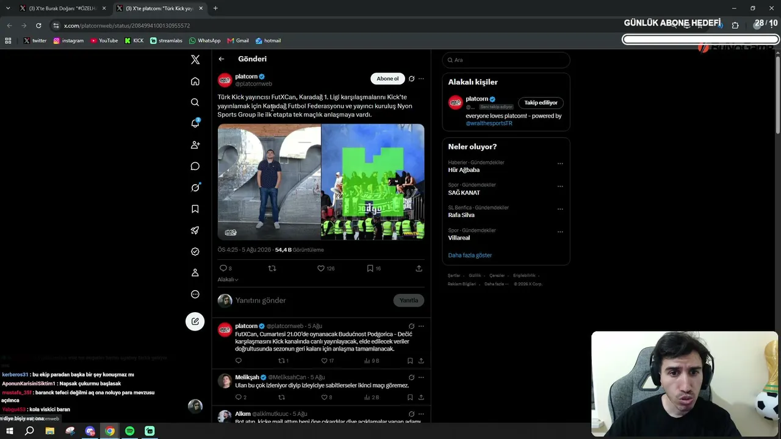The width and height of the screenshot is (781, 439).
Task: Open the verified badge icon in sidebar
Action: [x=195, y=251]
